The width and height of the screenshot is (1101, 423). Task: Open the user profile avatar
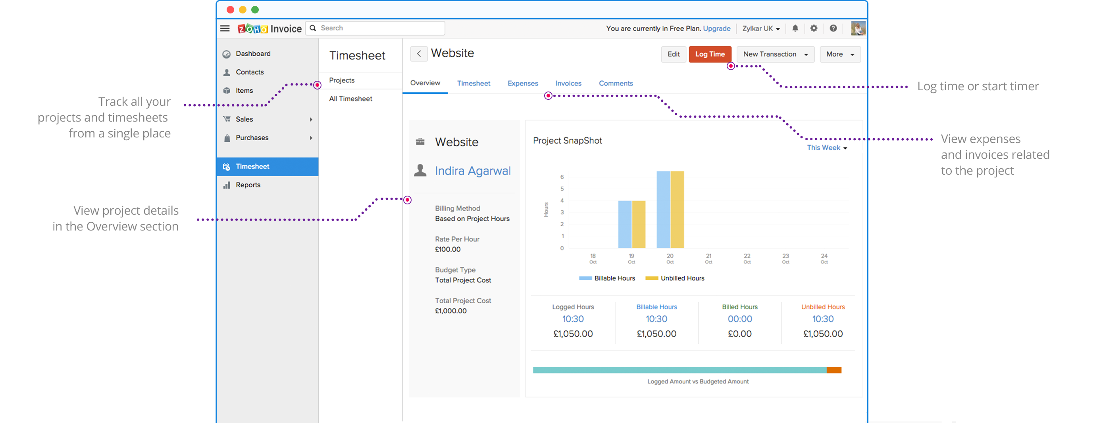(858, 29)
